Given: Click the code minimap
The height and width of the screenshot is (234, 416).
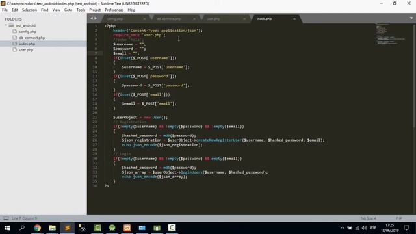Looking at the screenshot, I should (390, 34).
